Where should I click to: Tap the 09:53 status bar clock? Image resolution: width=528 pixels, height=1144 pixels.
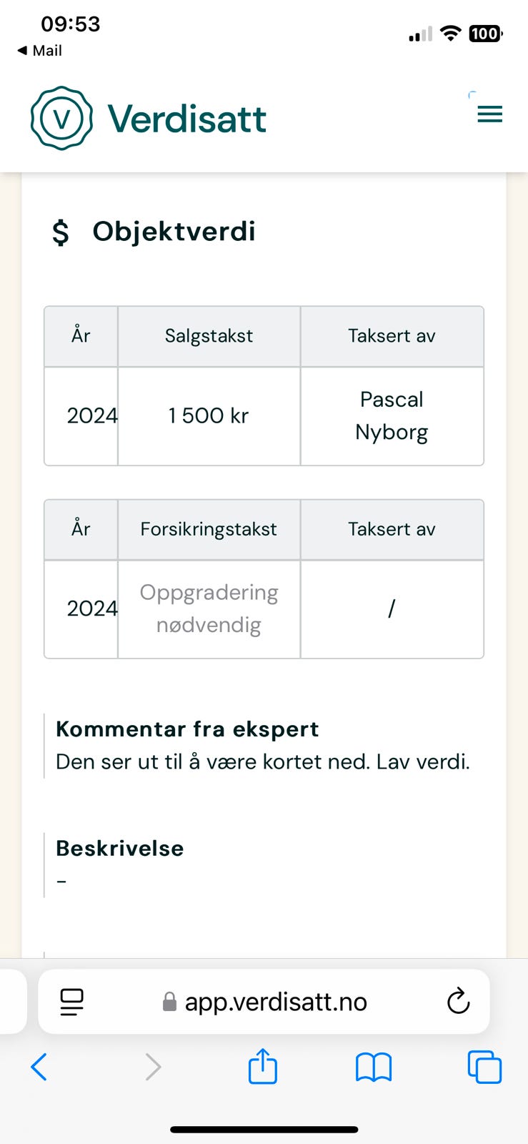pos(70,24)
